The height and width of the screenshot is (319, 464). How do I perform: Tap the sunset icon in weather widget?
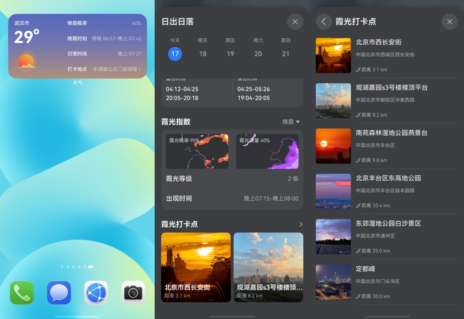click(x=26, y=62)
